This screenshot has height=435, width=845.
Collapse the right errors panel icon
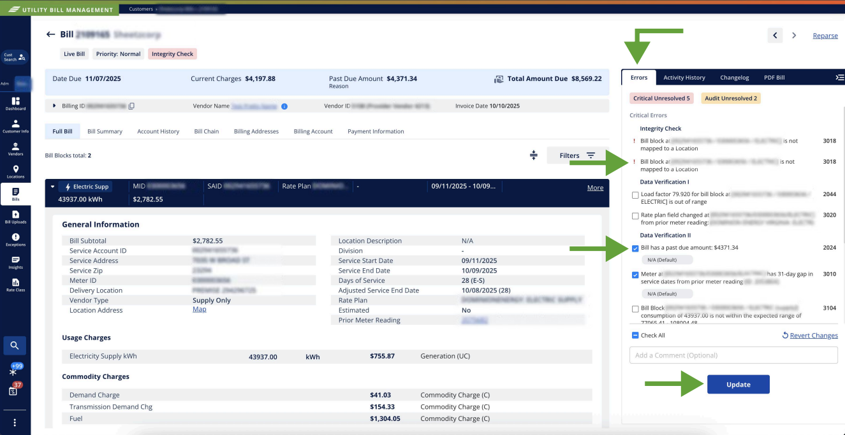click(839, 77)
